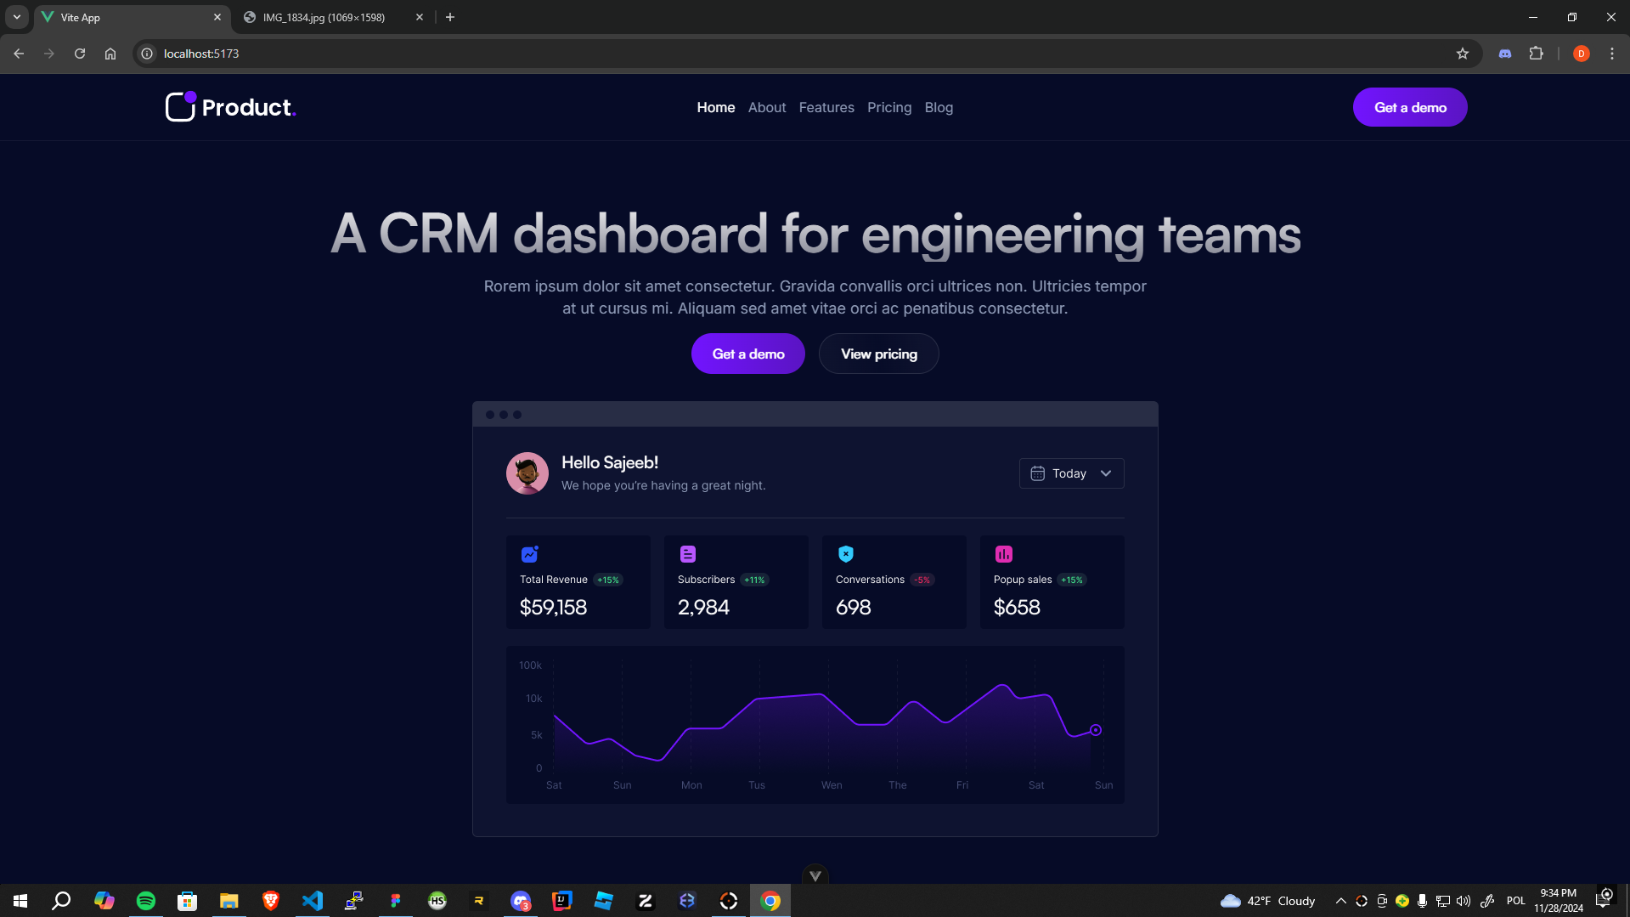Open the Blog navigation link
The height and width of the screenshot is (917, 1630).
pos(938,107)
